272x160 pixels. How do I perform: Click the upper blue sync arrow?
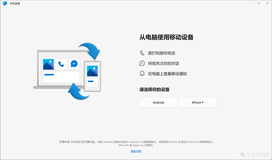[90, 50]
